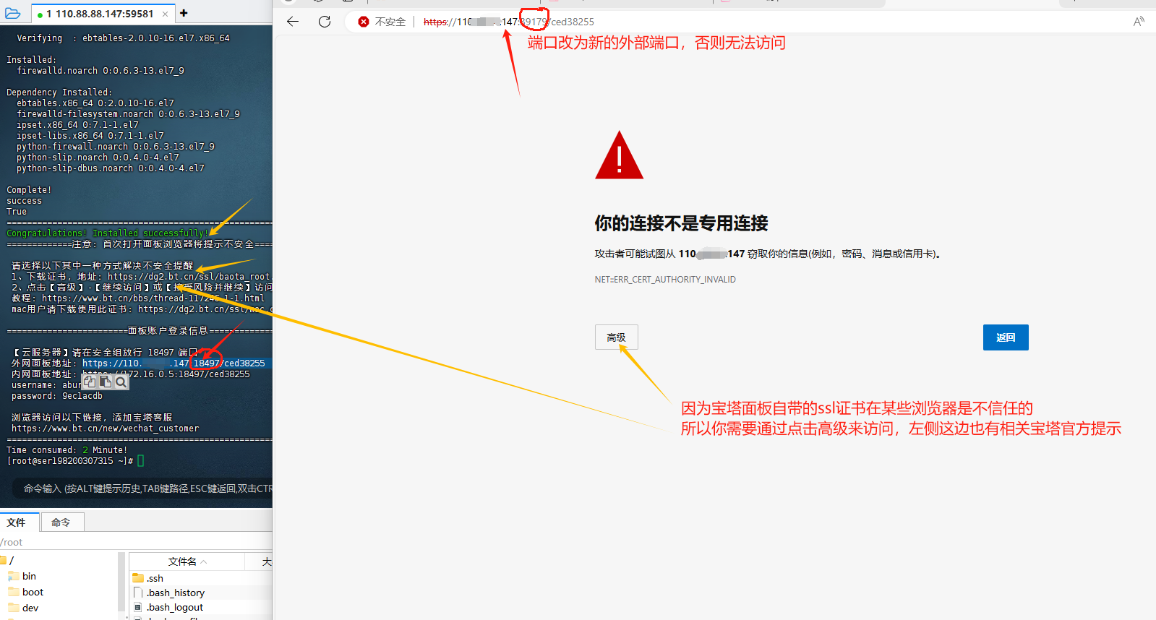
Task: Open the read aloud icon in address bar
Action: [x=1139, y=22]
